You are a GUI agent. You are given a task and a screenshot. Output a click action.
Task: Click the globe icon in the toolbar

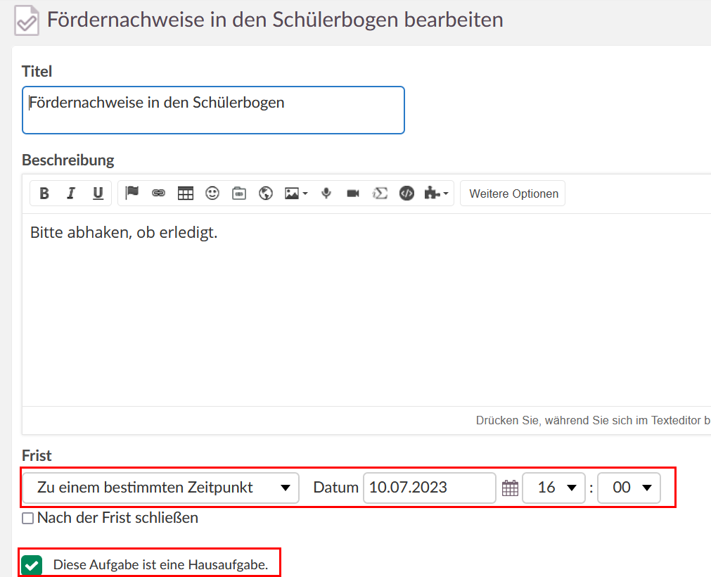pos(266,194)
